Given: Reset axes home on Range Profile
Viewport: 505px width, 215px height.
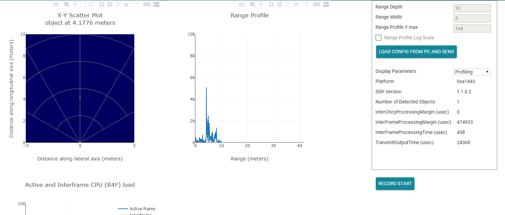Looking at the screenshot, I should [296, 4].
